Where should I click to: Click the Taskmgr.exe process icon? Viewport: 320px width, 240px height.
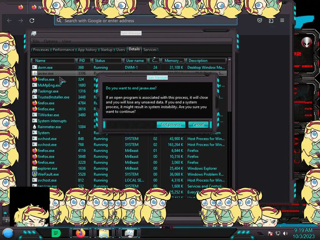35,91
